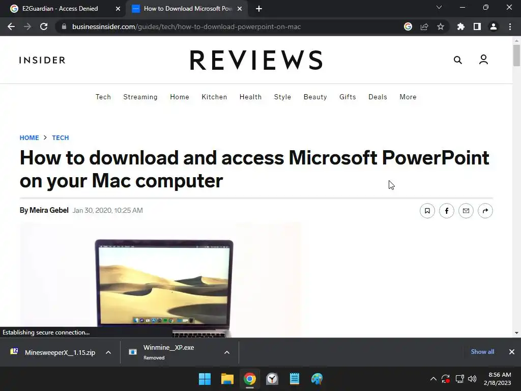This screenshot has height=391, width=521.
Task: Share article on Facebook icon
Action: (447, 211)
